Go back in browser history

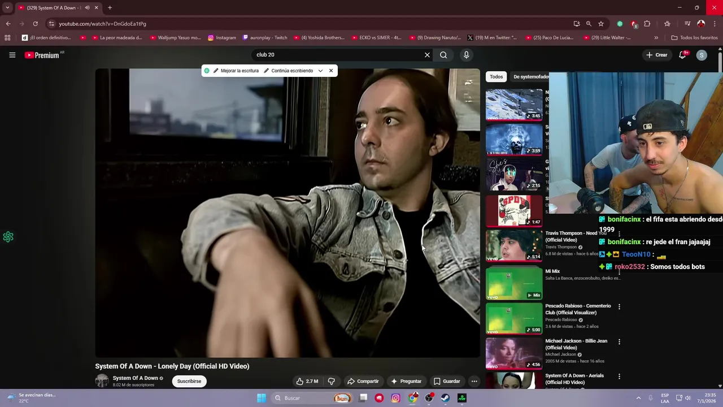point(8,24)
